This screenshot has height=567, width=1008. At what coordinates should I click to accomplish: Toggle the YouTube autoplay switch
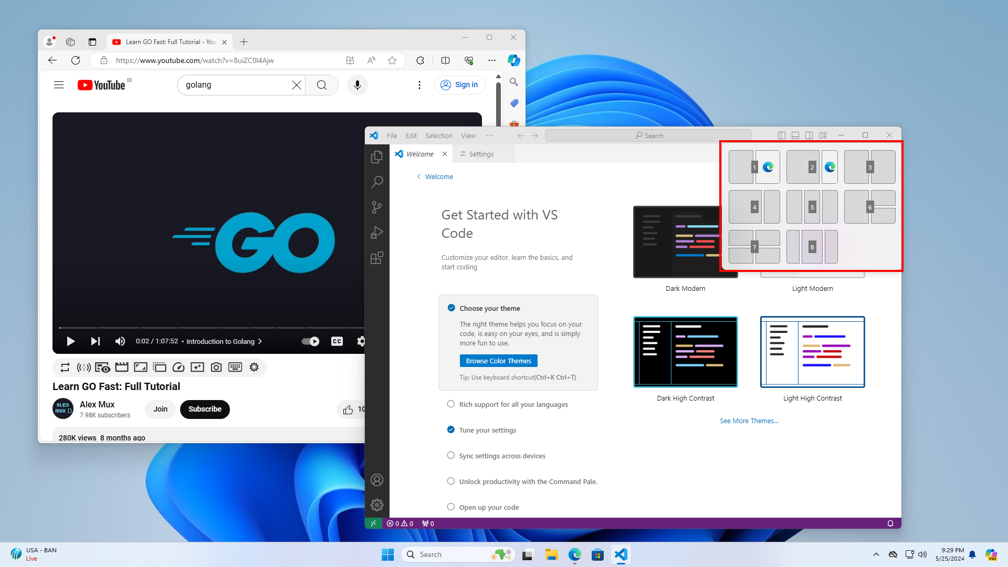click(310, 341)
